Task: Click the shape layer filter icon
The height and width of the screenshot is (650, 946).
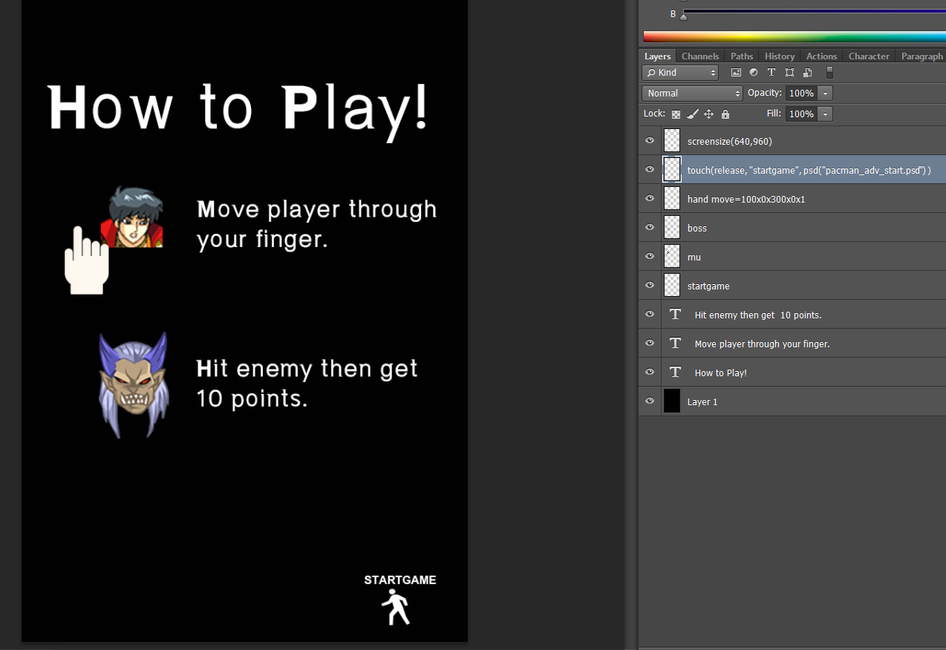Action: pyautogui.click(x=789, y=73)
